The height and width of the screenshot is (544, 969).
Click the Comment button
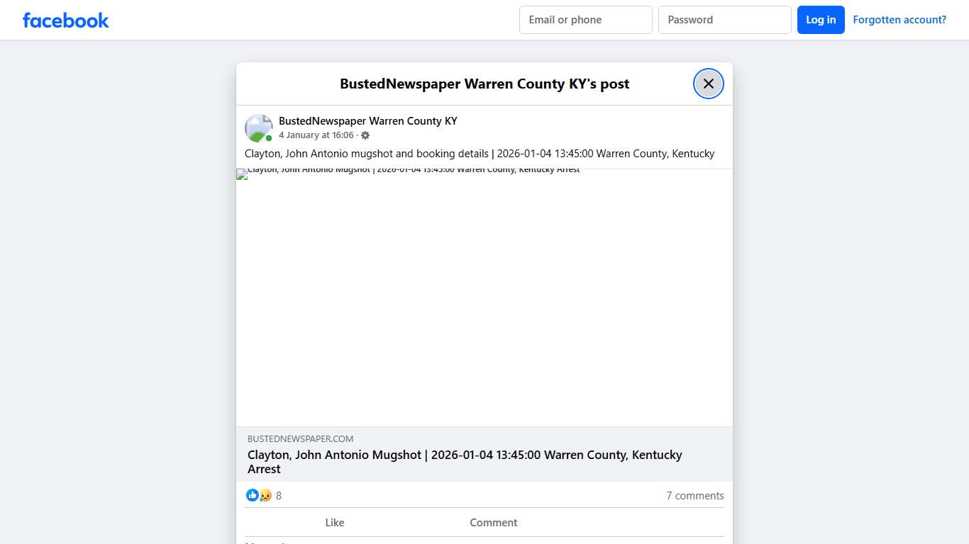493,523
